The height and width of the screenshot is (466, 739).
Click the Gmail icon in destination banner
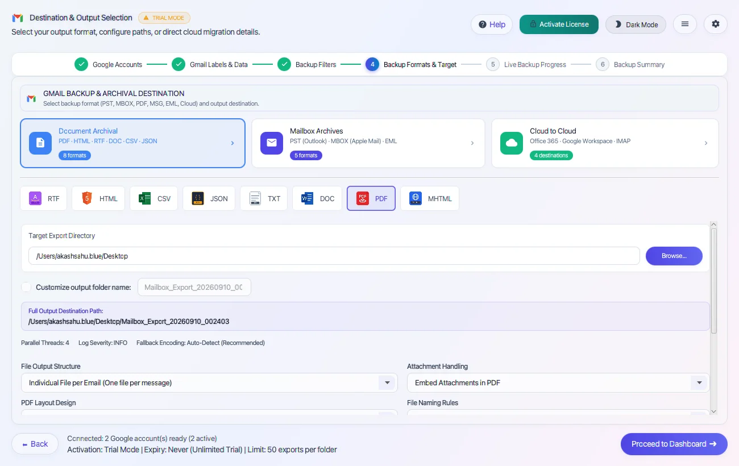pyautogui.click(x=31, y=98)
